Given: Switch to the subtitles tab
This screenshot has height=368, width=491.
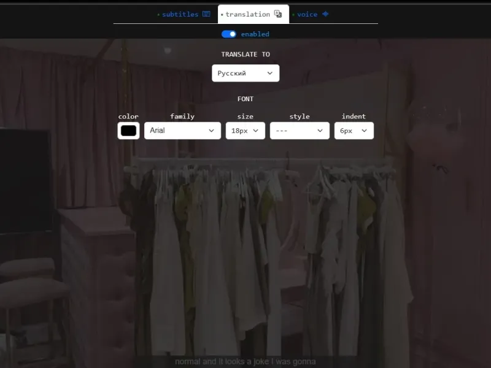Looking at the screenshot, I should click(x=184, y=14).
